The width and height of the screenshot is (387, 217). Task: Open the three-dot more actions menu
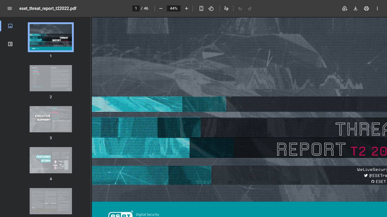click(377, 8)
